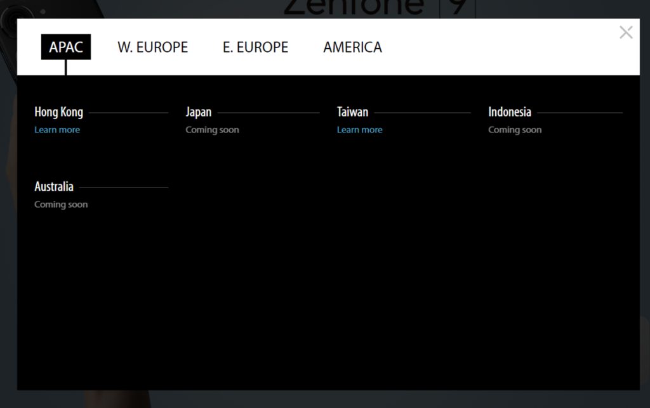This screenshot has width=650, height=408.
Task: Open the E. EUROPE tab
Action: point(255,47)
